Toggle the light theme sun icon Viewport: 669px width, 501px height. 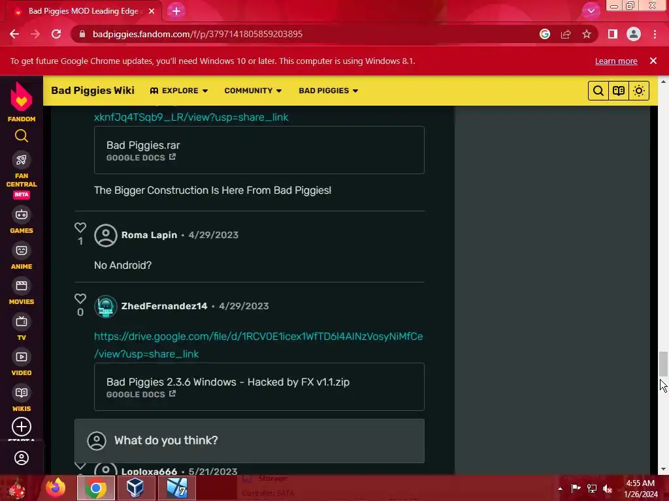tap(639, 91)
